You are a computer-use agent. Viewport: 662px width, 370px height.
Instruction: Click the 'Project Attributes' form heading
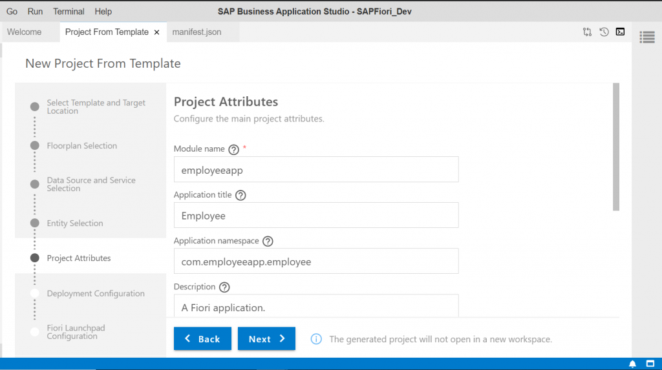(226, 101)
